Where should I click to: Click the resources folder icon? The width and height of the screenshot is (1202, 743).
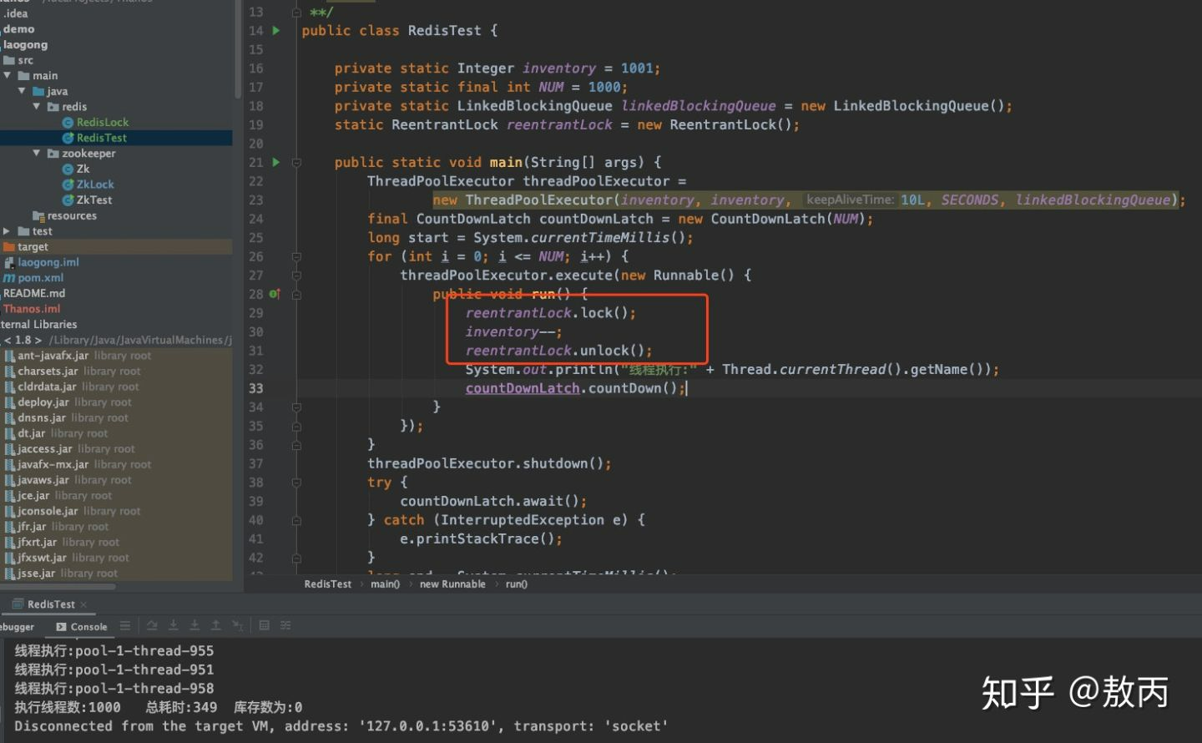pos(38,216)
